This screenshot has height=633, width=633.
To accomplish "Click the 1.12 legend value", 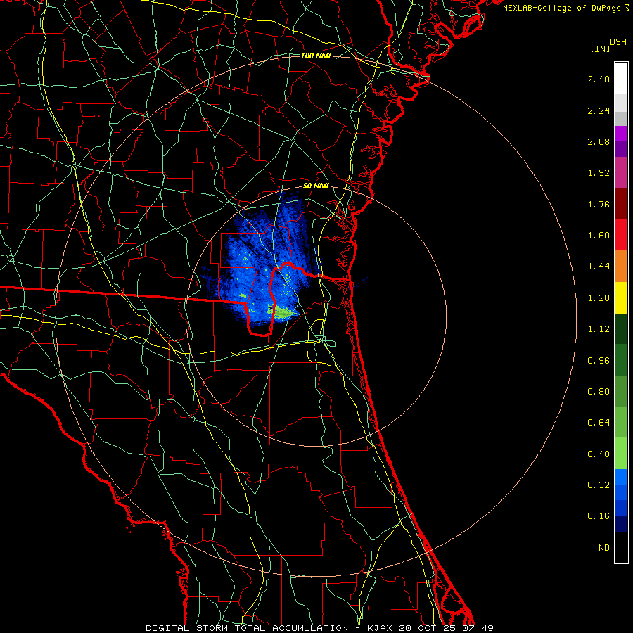I will point(599,329).
